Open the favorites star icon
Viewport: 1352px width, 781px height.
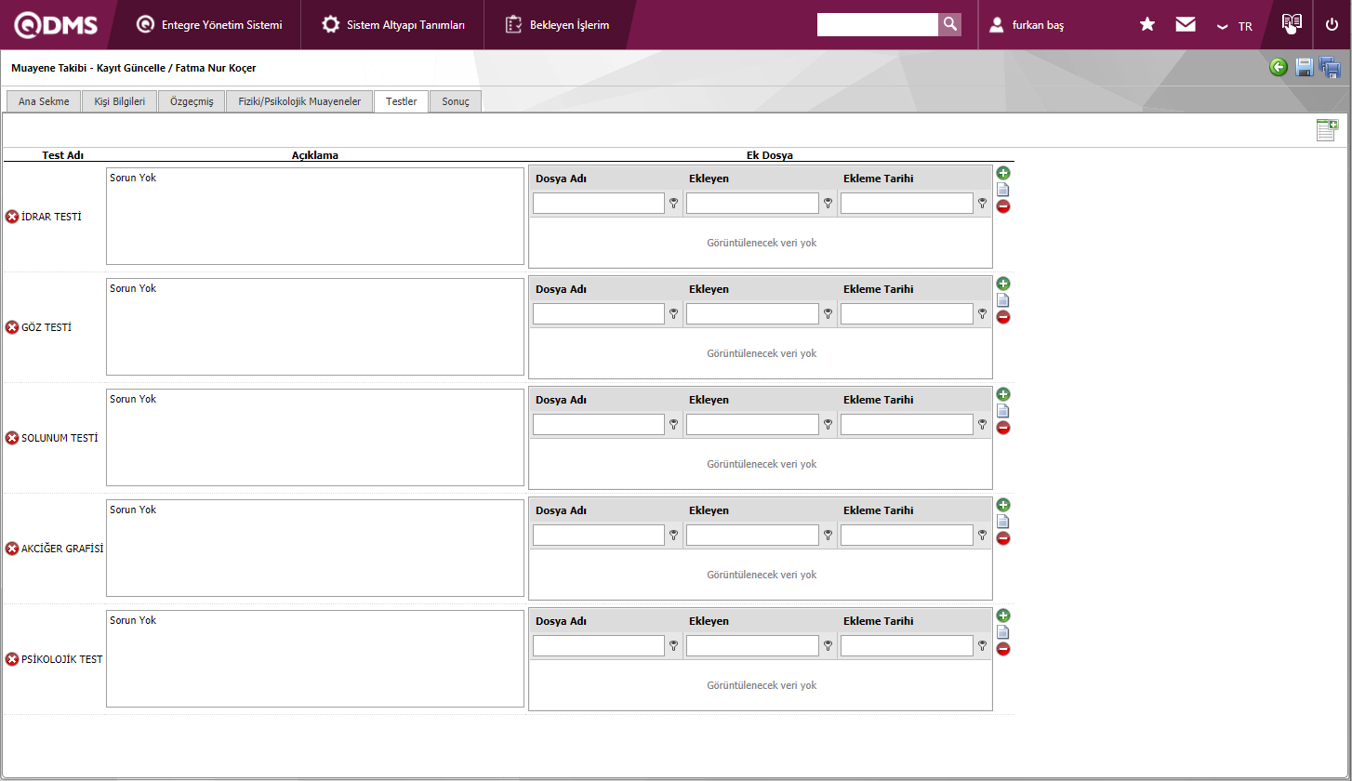[1147, 25]
